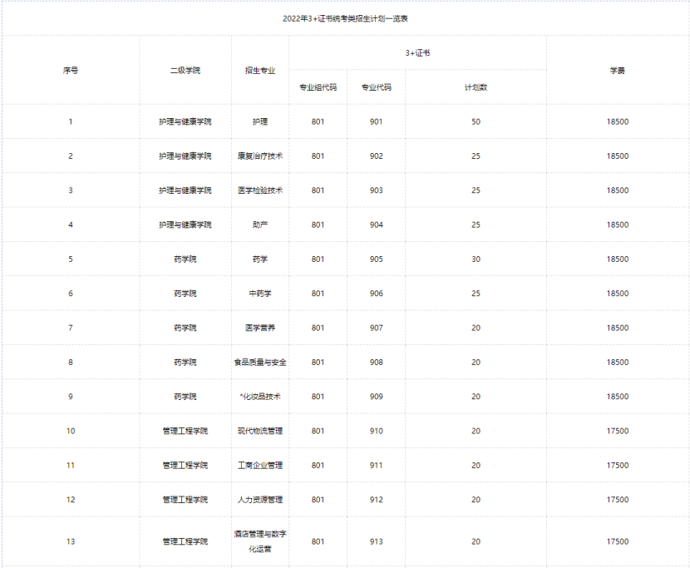The image size is (690, 568).
Task: Click 管理工程学院 in row 10
Action: tap(185, 431)
